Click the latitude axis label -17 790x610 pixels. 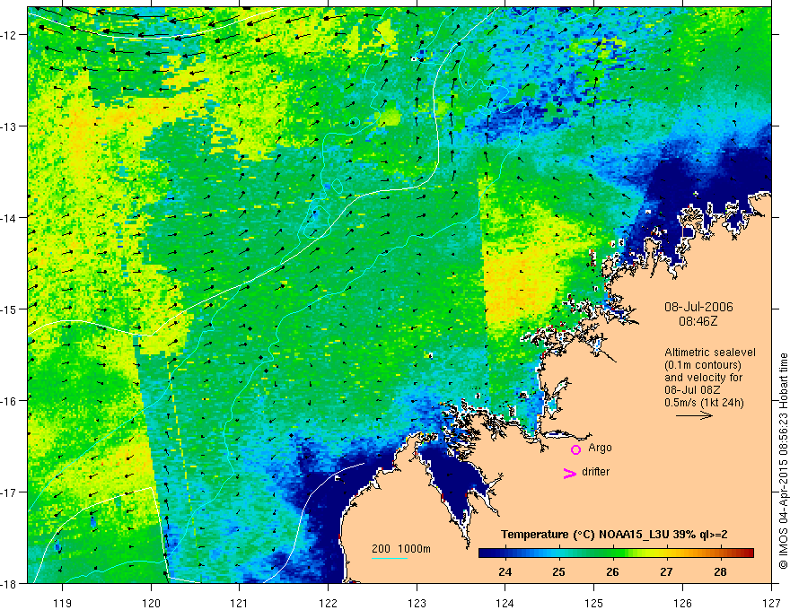point(10,492)
